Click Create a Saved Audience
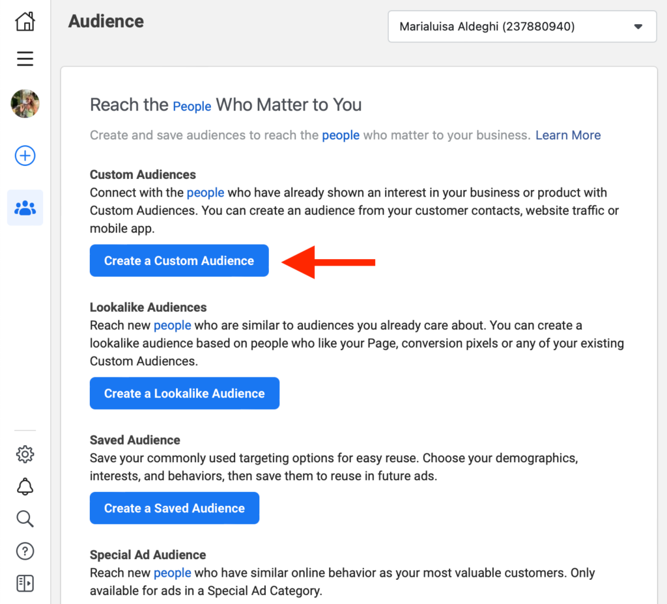This screenshot has width=667, height=604. pyautogui.click(x=174, y=508)
